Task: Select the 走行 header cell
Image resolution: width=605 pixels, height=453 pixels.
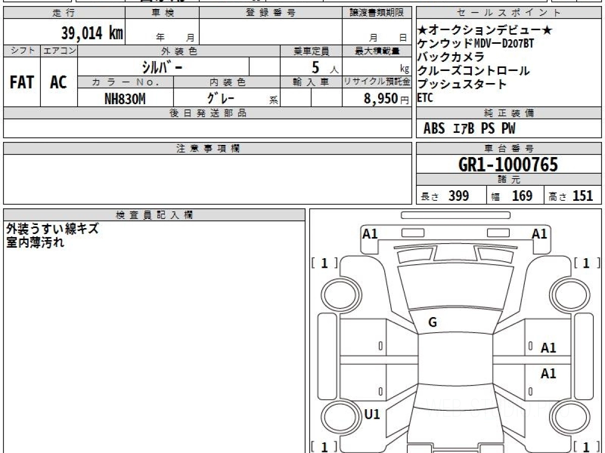Action: (64, 13)
